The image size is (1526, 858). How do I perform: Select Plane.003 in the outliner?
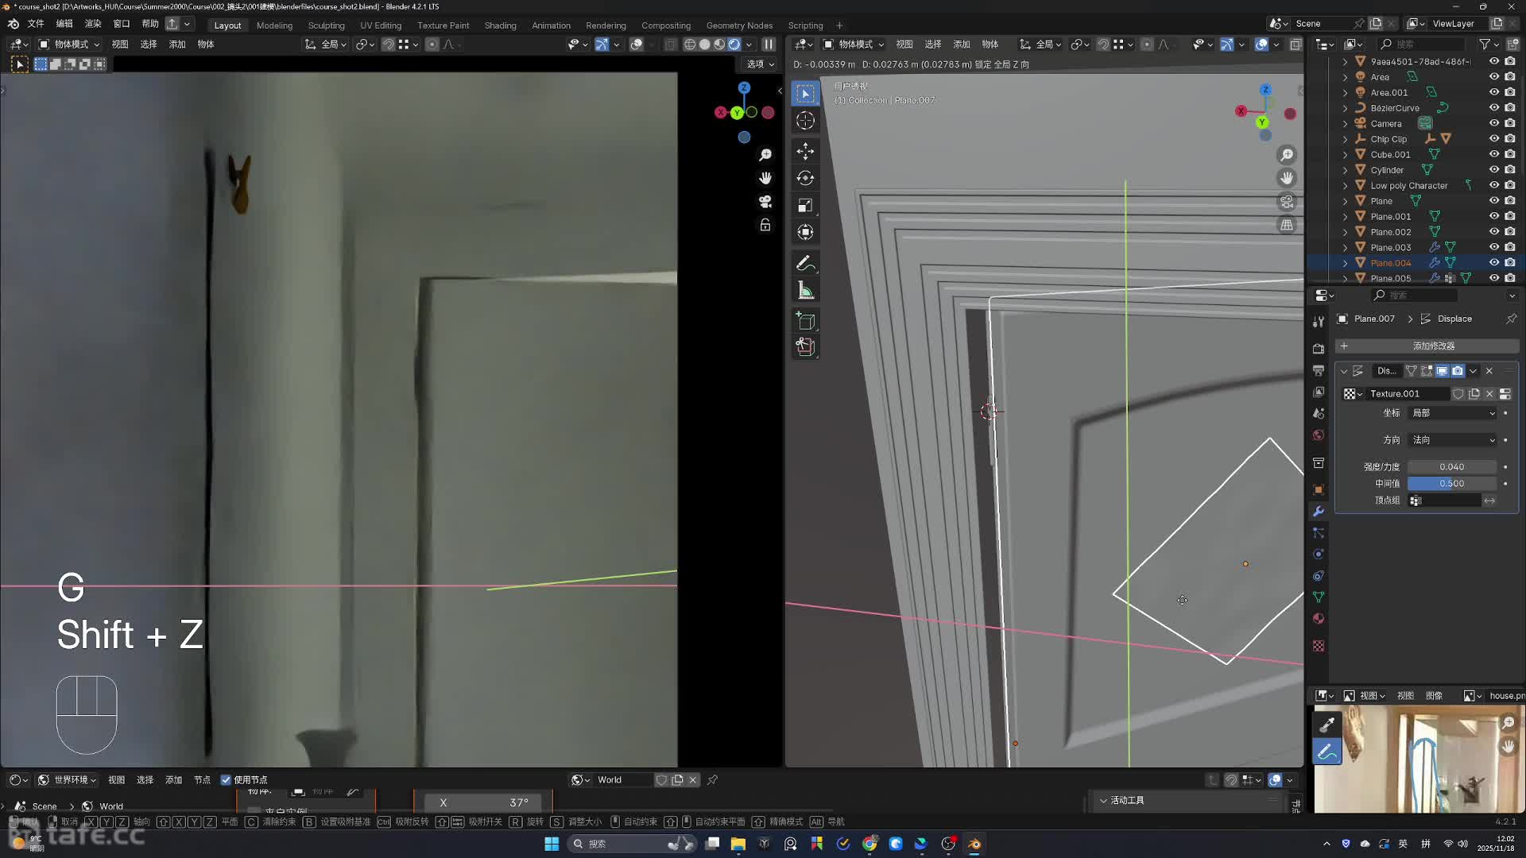pyautogui.click(x=1390, y=247)
